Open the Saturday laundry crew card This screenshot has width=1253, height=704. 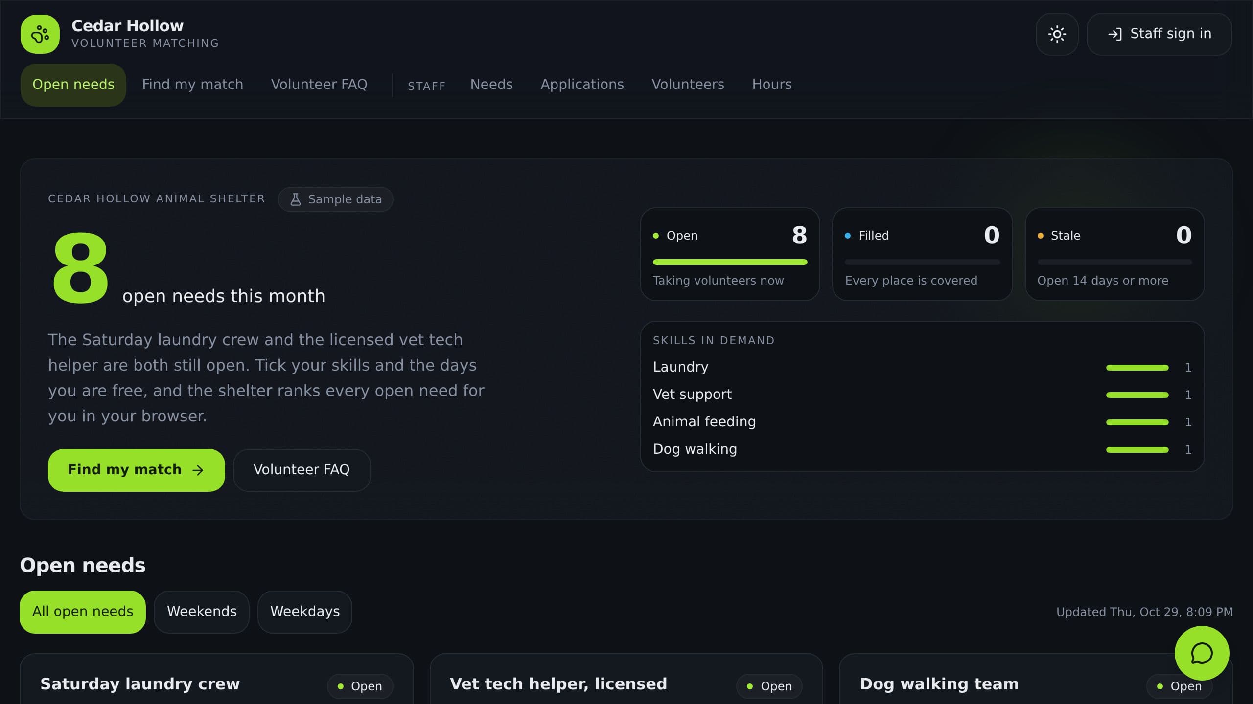tap(217, 679)
